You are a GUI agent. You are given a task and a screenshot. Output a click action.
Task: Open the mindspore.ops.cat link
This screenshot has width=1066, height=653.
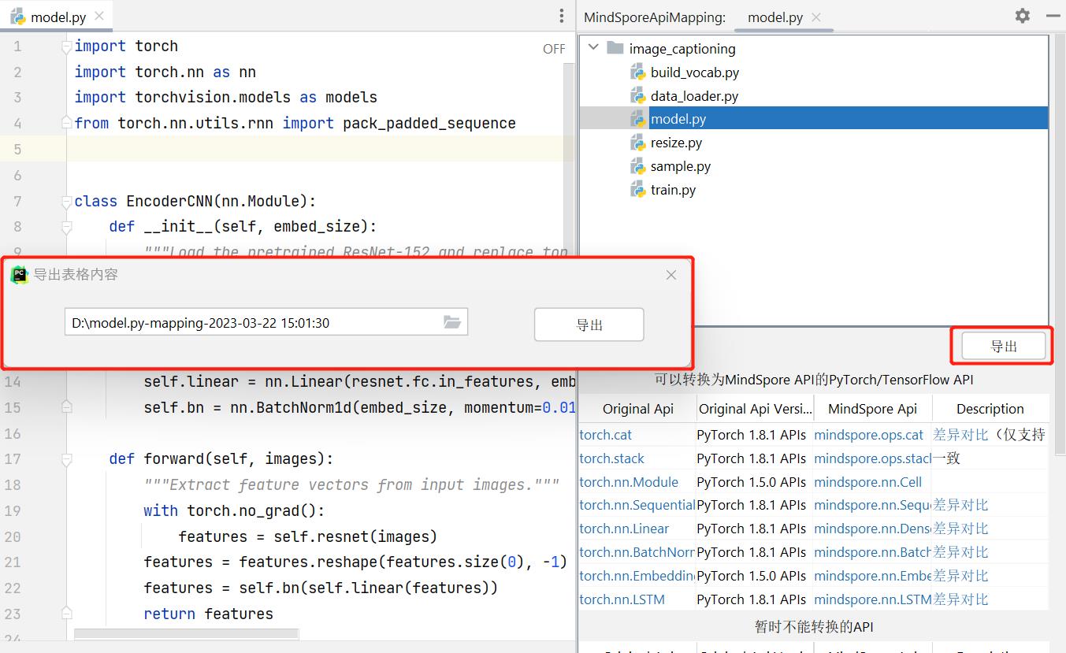click(868, 435)
